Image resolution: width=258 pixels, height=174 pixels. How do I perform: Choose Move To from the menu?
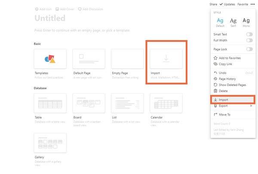coord(233,115)
